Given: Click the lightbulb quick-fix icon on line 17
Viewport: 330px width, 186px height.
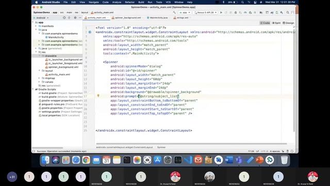Looking at the screenshot, I should click(x=98, y=96).
